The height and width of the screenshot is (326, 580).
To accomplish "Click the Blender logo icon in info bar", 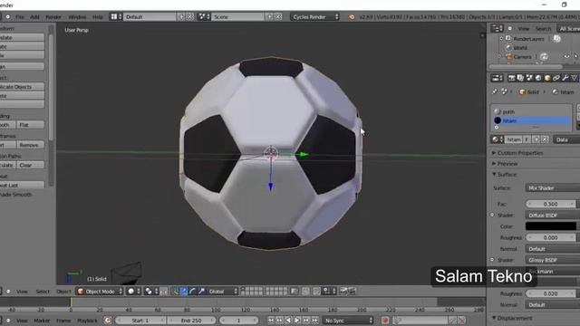I will (351, 17).
